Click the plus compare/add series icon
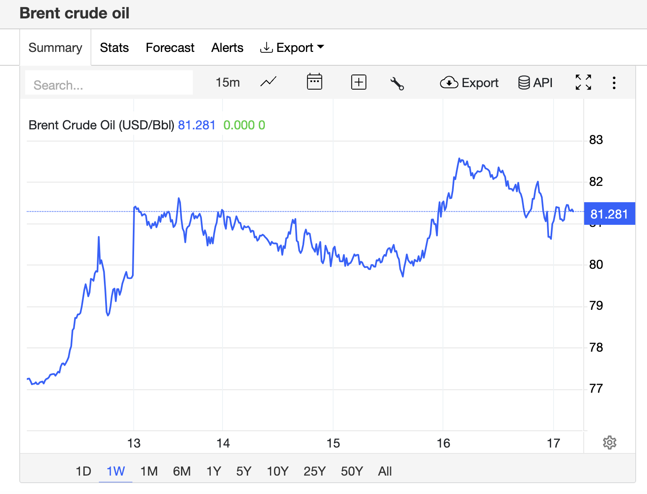The height and width of the screenshot is (494, 647). click(x=358, y=82)
